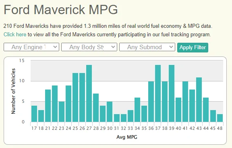Open the Any Engine Type dropdown
Viewport: 232px width, 148px height.
[x=31, y=47]
